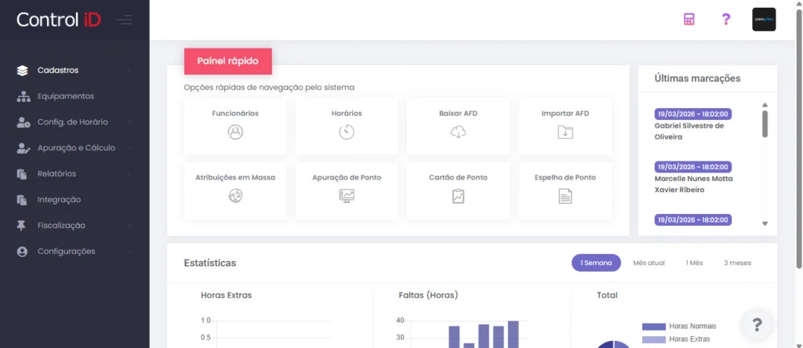Open Funcionários person icon shortcut
803x348 pixels.
tap(235, 132)
